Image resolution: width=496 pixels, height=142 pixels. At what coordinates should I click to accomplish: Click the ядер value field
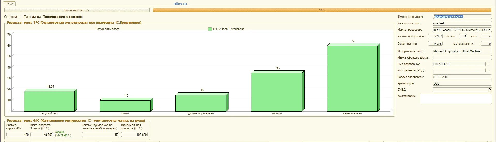(x=486, y=36)
